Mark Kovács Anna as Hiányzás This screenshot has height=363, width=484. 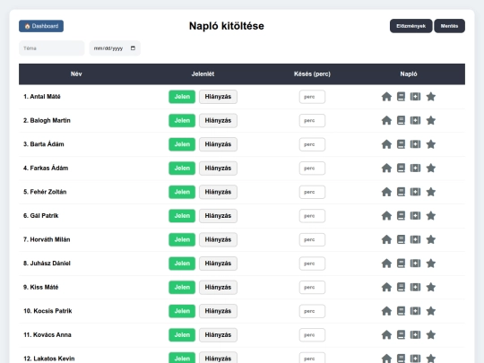(218, 335)
